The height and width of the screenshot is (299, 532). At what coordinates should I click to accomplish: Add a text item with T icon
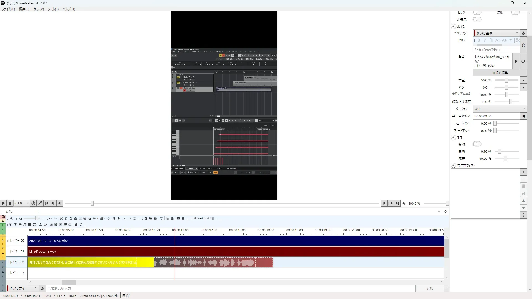(15, 225)
